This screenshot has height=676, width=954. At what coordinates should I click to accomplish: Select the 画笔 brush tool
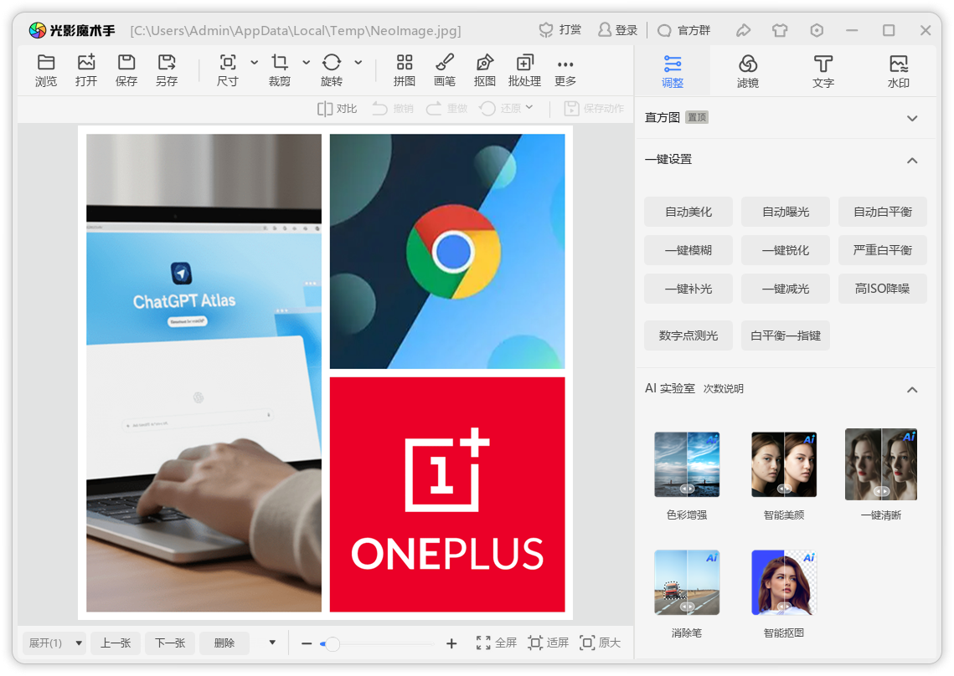pos(445,70)
